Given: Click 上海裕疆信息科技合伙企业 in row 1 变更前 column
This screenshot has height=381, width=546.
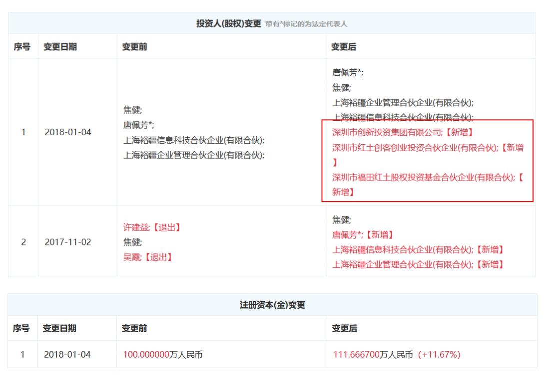Looking at the screenshot, I should pyautogui.click(x=194, y=140).
